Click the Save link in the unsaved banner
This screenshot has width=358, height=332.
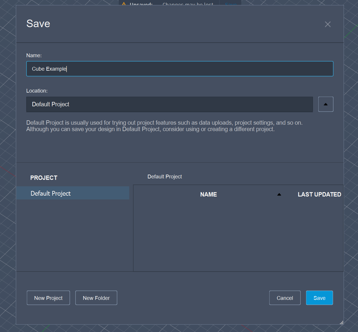(x=231, y=4)
